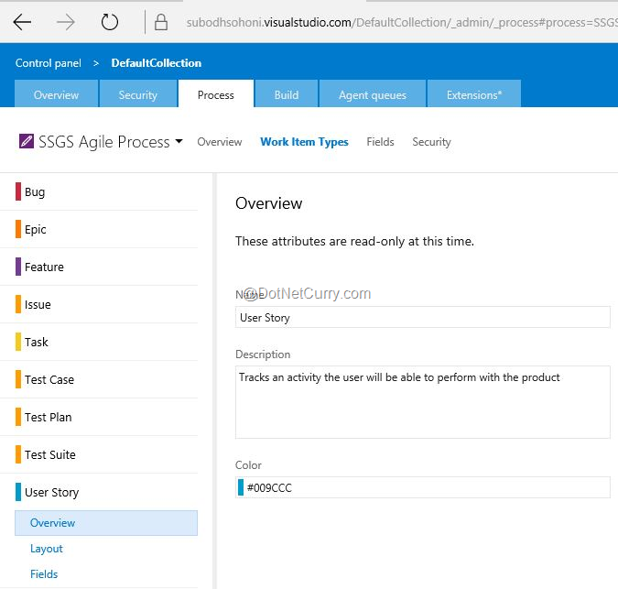
Task: Open the process Fields sub-tab
Action: click(380, 142)
